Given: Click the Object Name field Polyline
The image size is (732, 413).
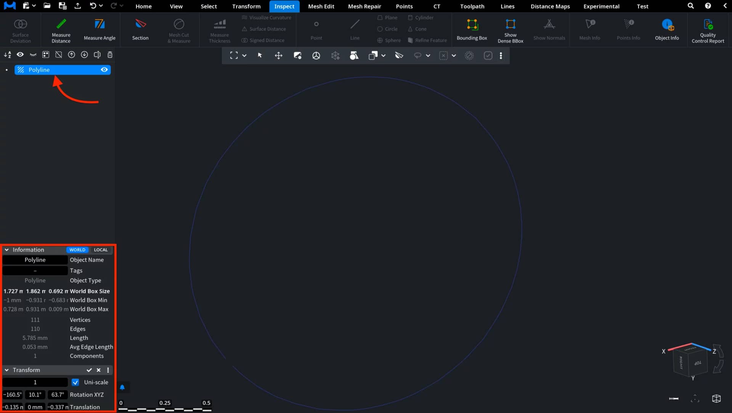Looking at the screenshot, I should [x=35, y=260].
